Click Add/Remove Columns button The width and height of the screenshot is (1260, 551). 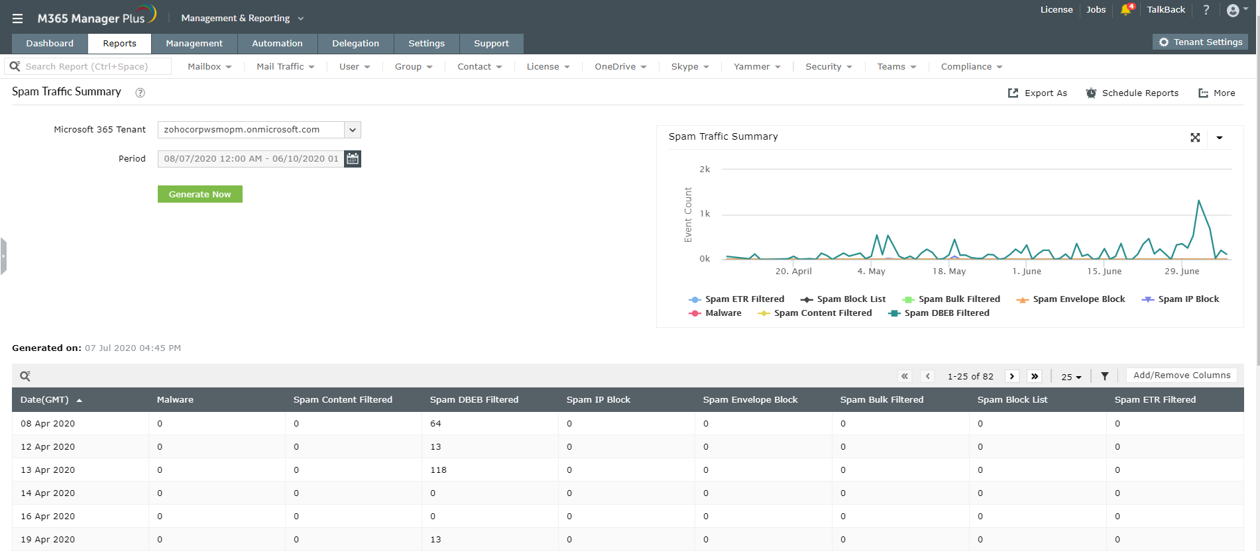pos(1181,376)
